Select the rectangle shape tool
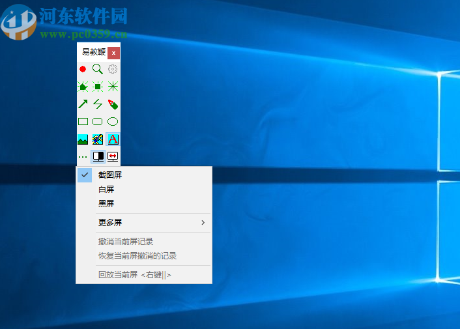Image resolution: width=460 pixels, height=329 pixels. 83,121
